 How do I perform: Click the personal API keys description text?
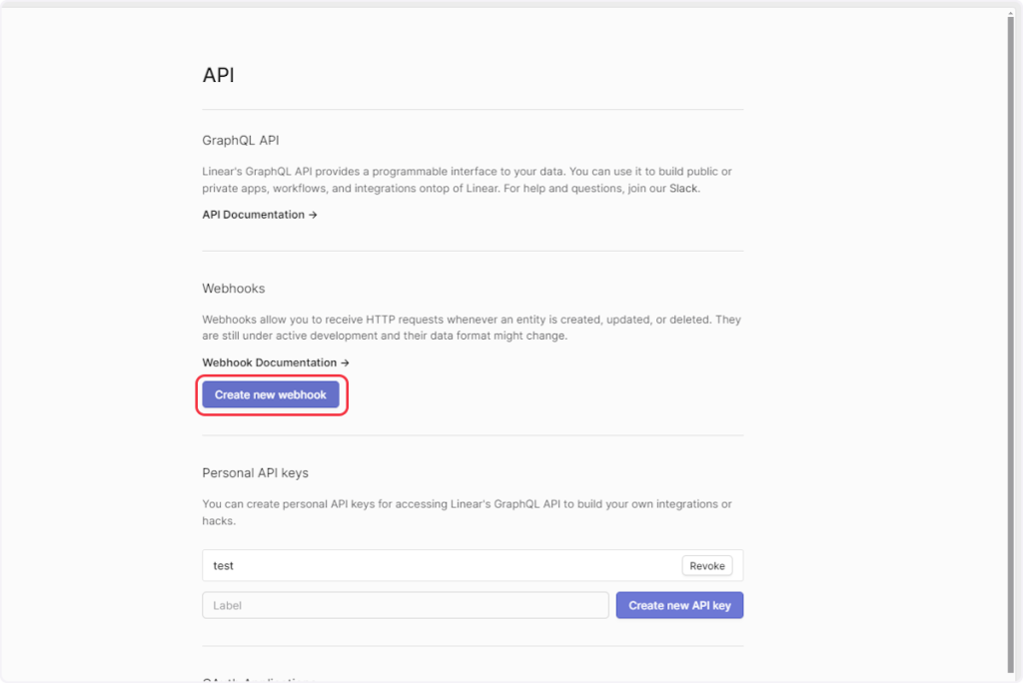pyautogui.click(x=467, y=512)
